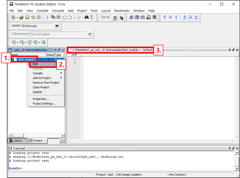Zoom the editor pane with plus button
The width and height of the screenshot is (240, 178).
(229, 50)
